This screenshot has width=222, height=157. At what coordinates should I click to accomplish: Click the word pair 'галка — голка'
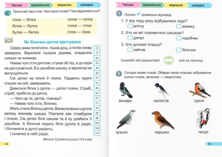(80, 19)
